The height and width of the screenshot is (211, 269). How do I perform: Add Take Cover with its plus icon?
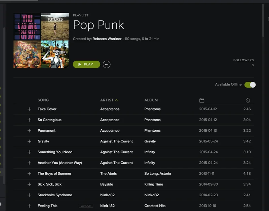[x=29, y=109]
